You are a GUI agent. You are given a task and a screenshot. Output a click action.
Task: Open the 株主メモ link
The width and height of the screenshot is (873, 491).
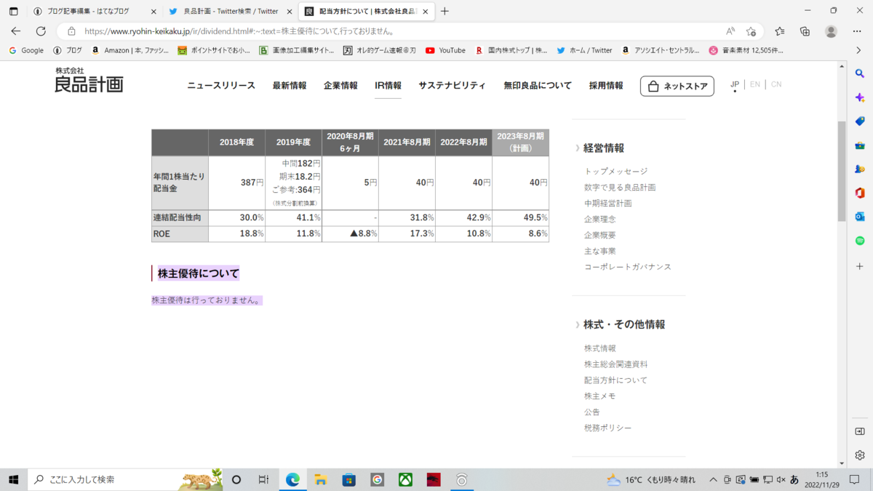click(599, 396)
